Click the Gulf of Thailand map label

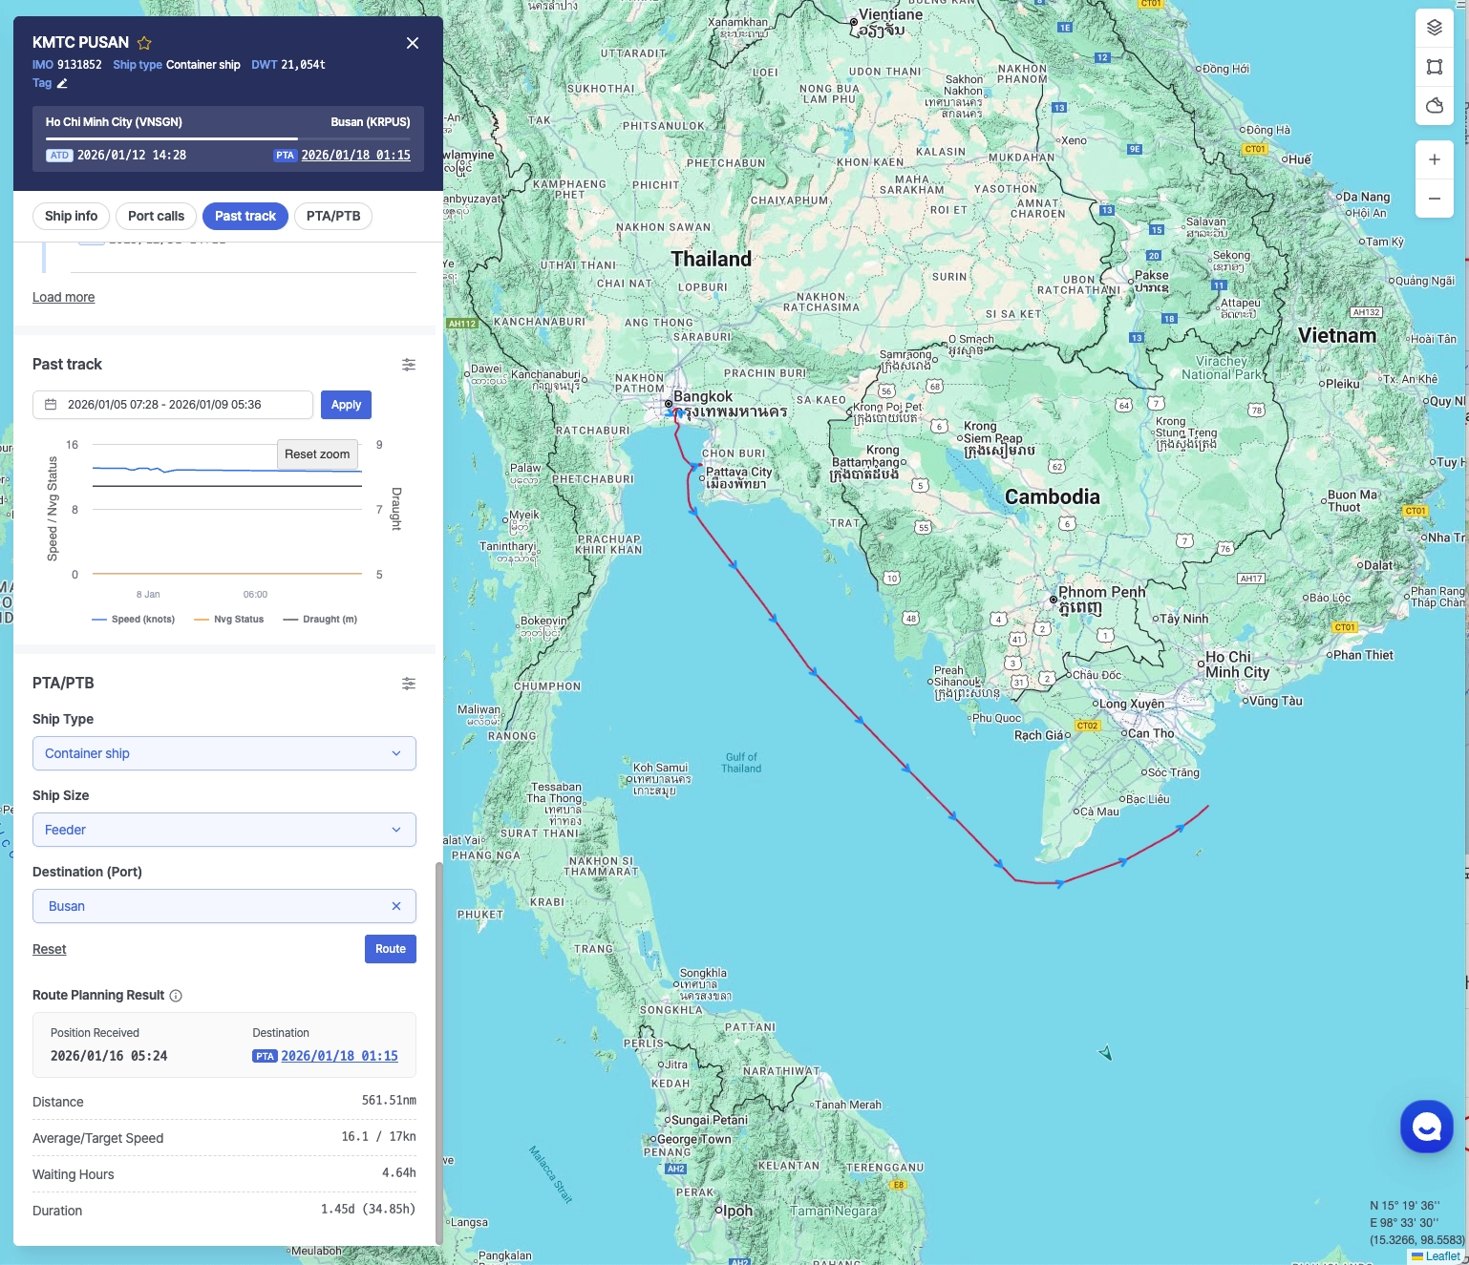pyautogui.click(x=741, y=763)
